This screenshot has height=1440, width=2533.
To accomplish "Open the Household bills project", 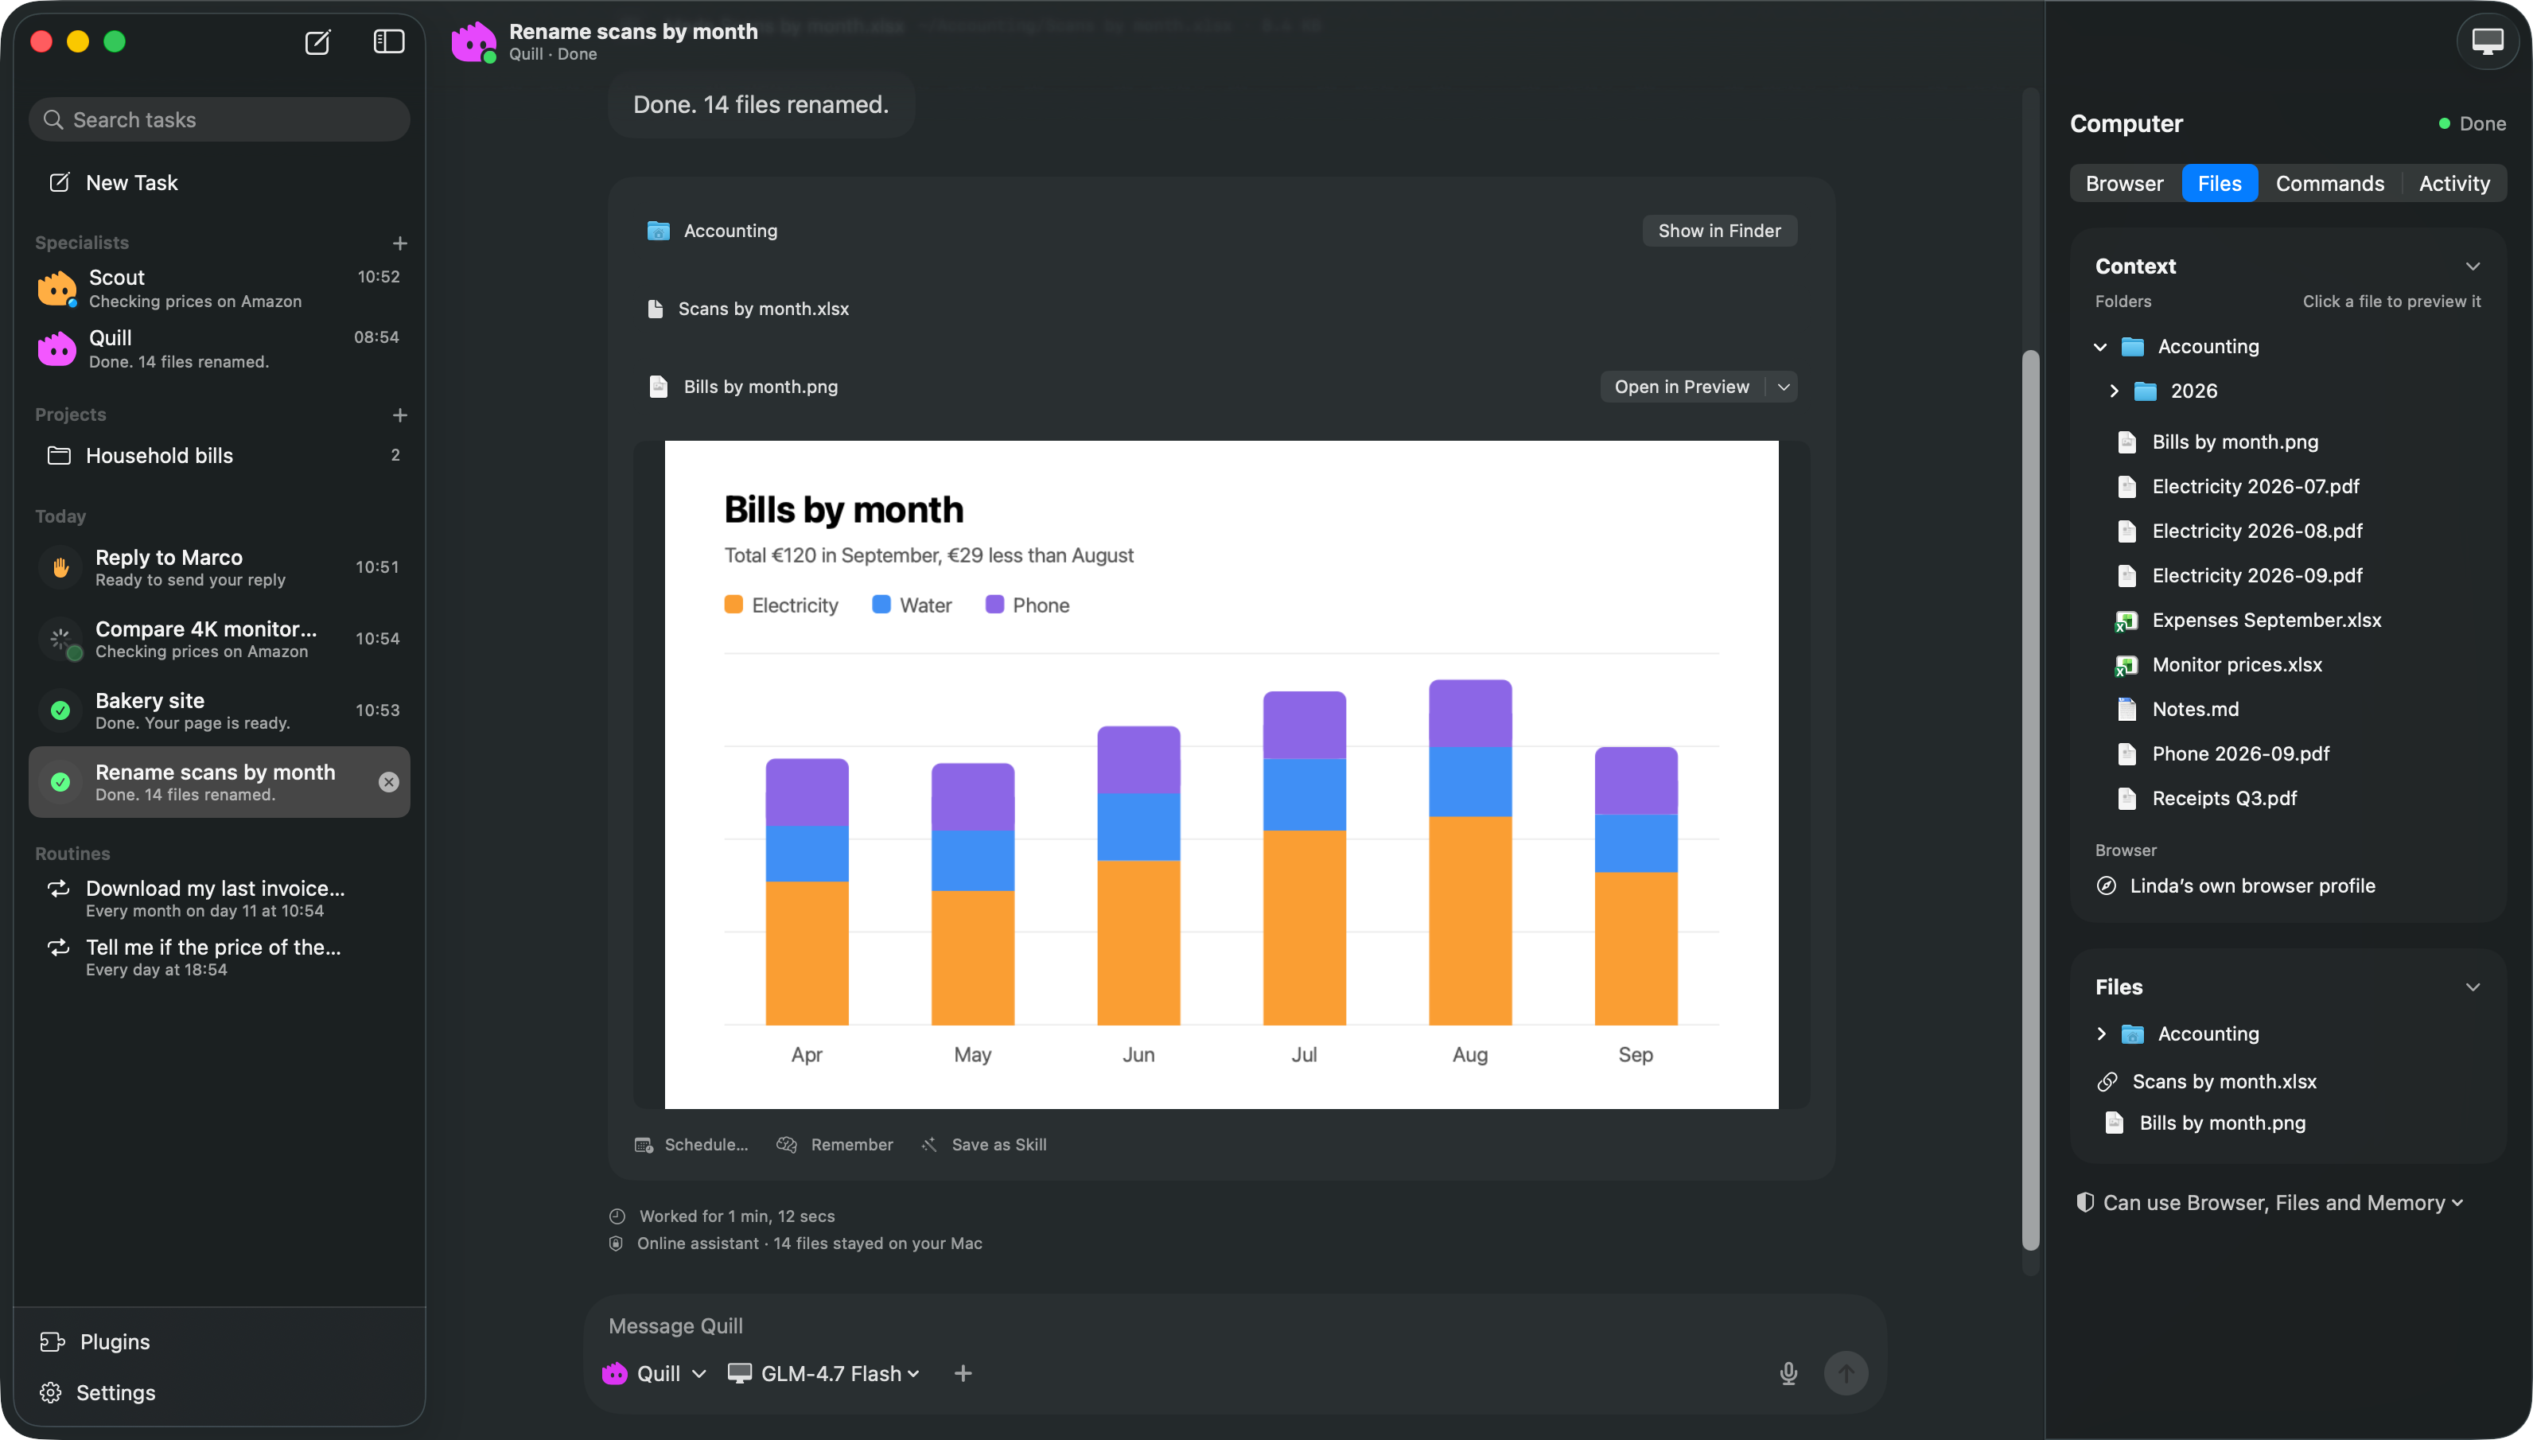I will tap(220, 456).
